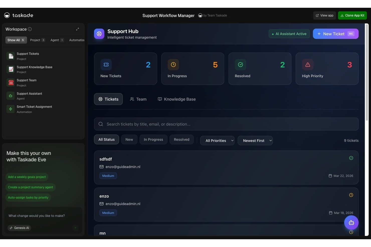Click the ticket search input field
The height and width of the screenshot is (247, 371).
coord(226,124)
